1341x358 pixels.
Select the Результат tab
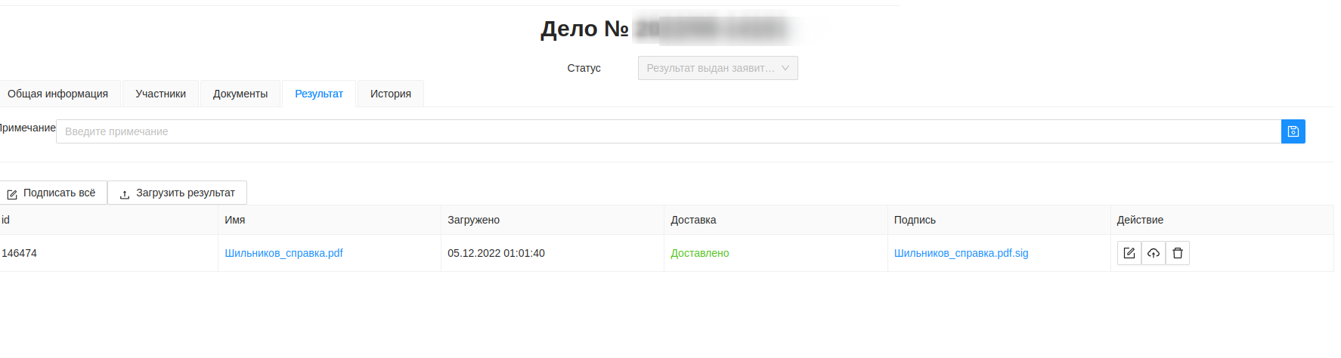pos(318,94)
